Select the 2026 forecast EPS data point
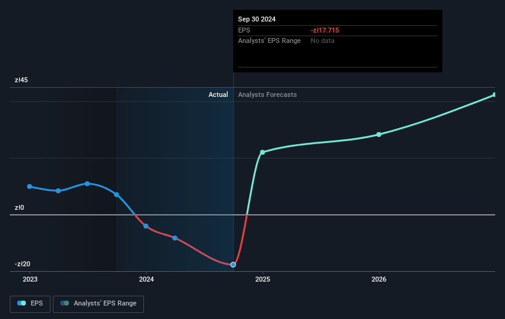505x319 pixels. 379,134
